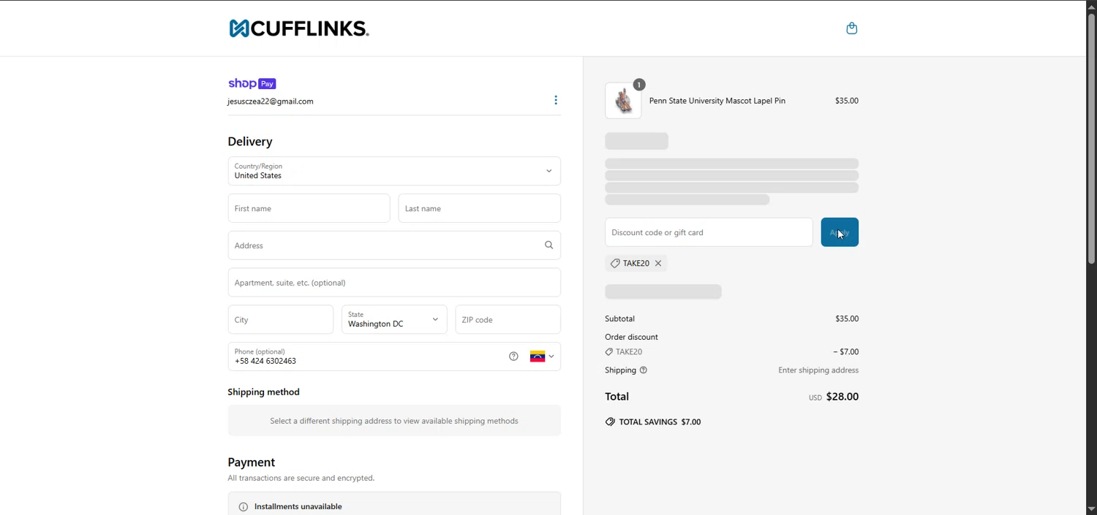Viewport: 1097px width, 515px height.
Task: Click the shipping info question mark icon
Action: click(644, 370)
